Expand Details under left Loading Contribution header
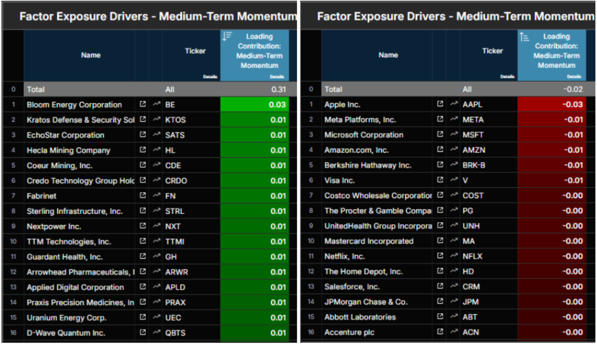 tap(277, 77)
